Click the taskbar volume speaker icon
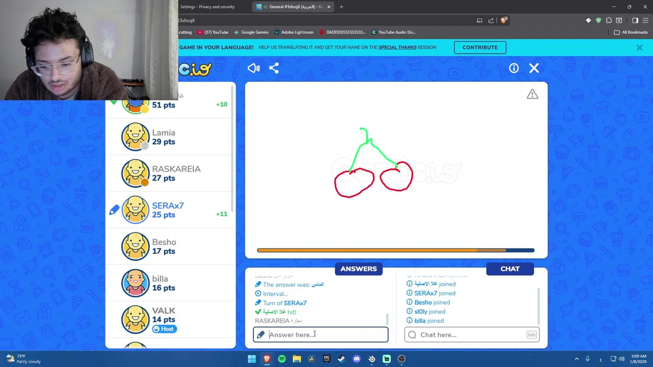Screen dimensions: 653x367 [622, 359]
